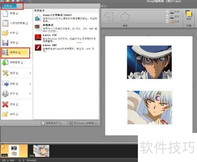Click the bottom-left canvas selection handle
This screenshot has height=162, width=197.
point(104,136)
